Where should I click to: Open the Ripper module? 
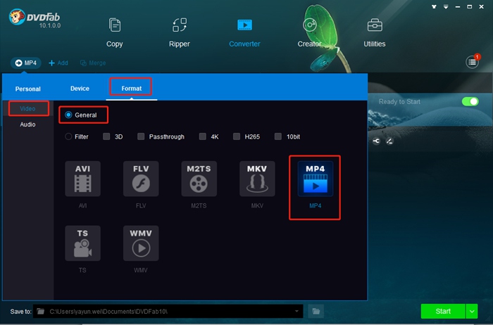pos(179,33)
